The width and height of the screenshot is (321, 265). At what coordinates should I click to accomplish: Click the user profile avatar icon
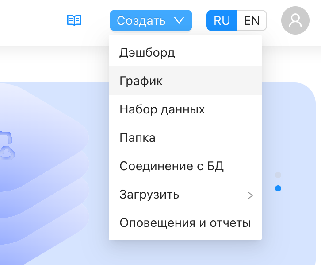click(294, 20)
